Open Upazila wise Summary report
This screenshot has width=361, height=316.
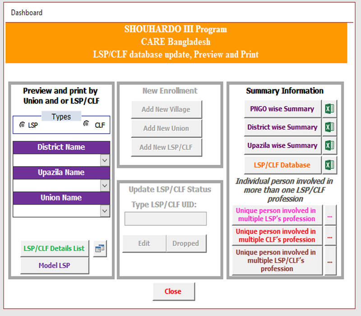coord(282,145)
